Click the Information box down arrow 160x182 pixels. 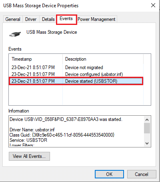coord(147,143)
